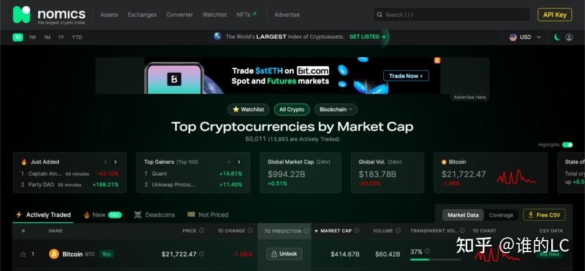585x271 pixels.
Task: Show next Just Added items arrow
Action: click(x=115, y=162)
